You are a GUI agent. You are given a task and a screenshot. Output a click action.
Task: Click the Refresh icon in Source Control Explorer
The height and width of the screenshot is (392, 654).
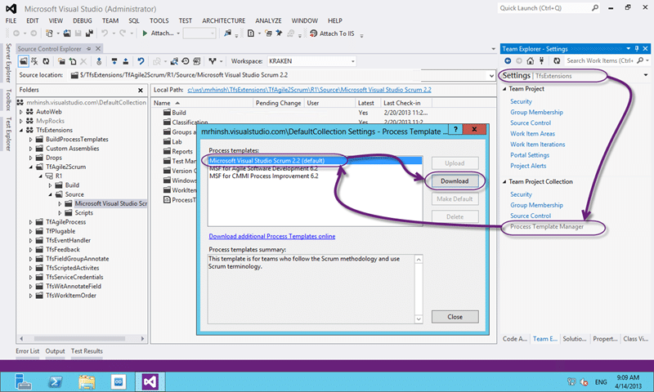[x=46, y=61]
